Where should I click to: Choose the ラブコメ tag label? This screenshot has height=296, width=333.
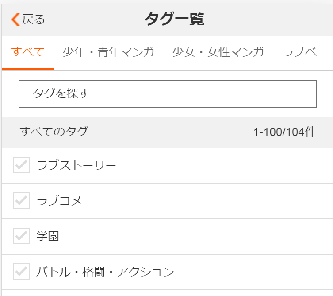pos(60,201)
